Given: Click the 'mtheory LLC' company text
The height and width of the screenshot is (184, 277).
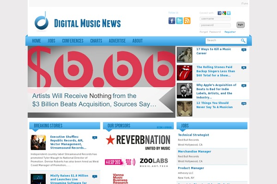Looking at the screenshot, I should tap(186, 173).
